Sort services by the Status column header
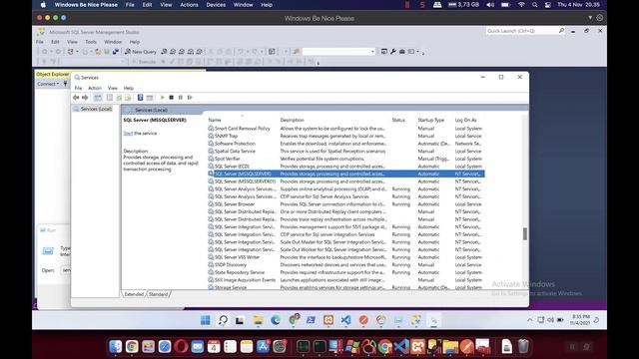639x359 pixels. coord(398,120)
